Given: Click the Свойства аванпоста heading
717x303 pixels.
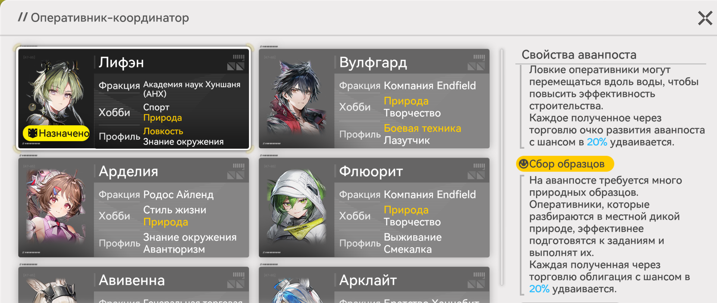Looking at the screenshot, I should pos(579,55).
